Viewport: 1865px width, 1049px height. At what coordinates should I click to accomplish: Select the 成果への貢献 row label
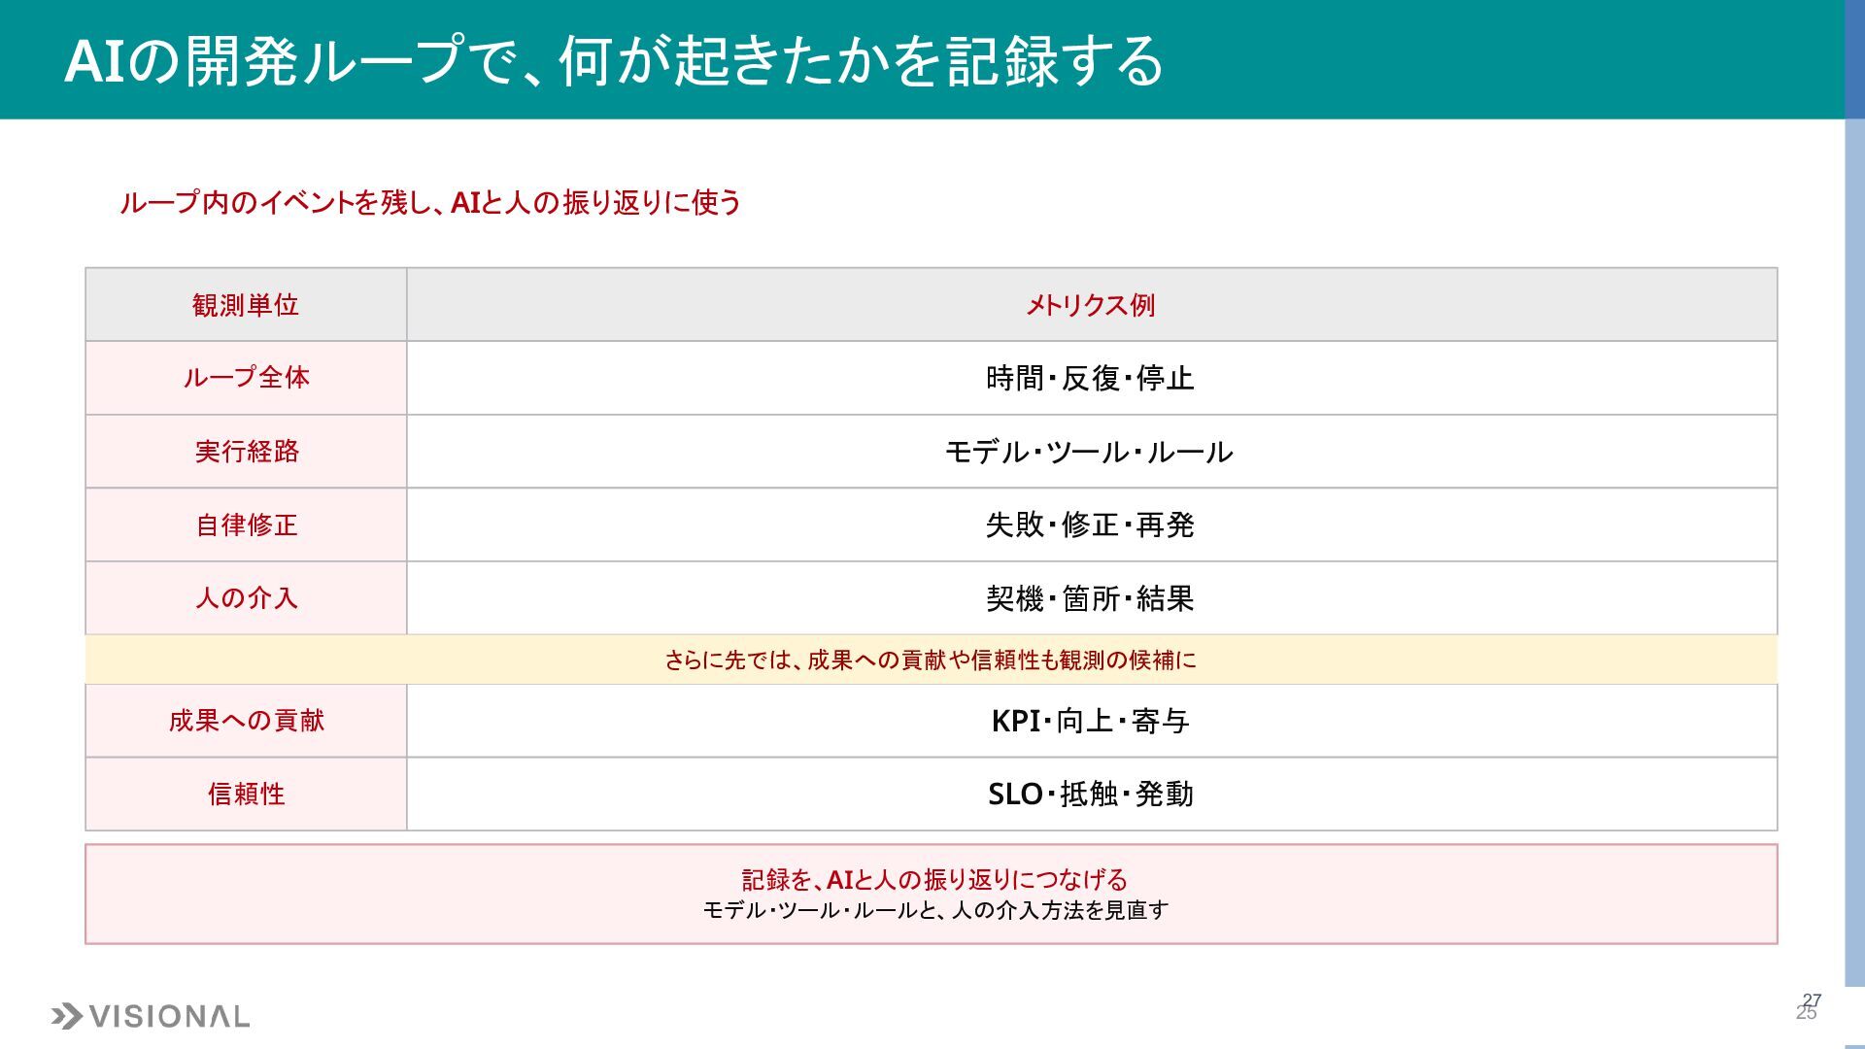point(246,721)
